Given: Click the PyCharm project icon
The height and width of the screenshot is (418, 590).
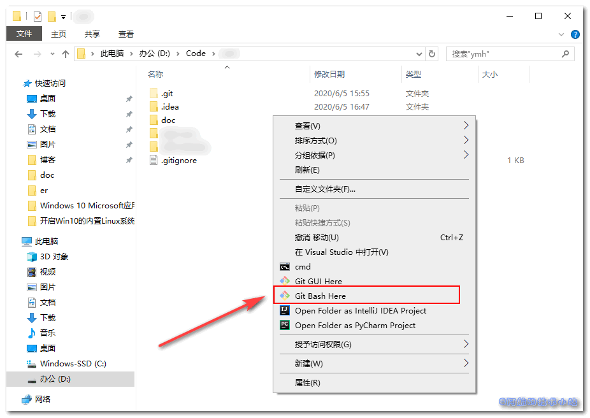Looking at the screenshot, I should click(285, 325).
